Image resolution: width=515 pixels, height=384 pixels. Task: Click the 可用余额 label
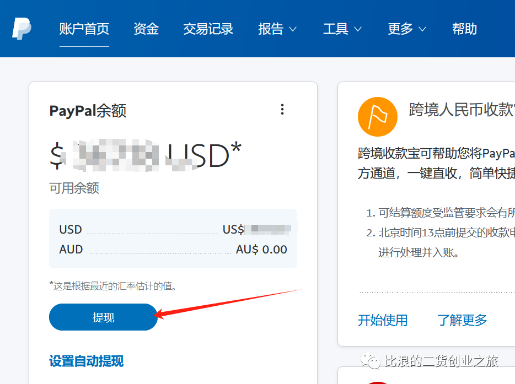coord(74,188)
